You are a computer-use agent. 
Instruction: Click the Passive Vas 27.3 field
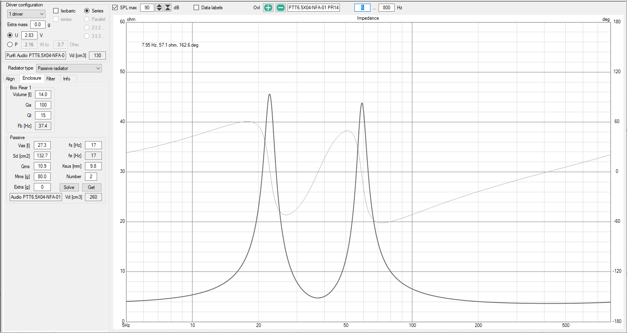[x=42, y=145]
